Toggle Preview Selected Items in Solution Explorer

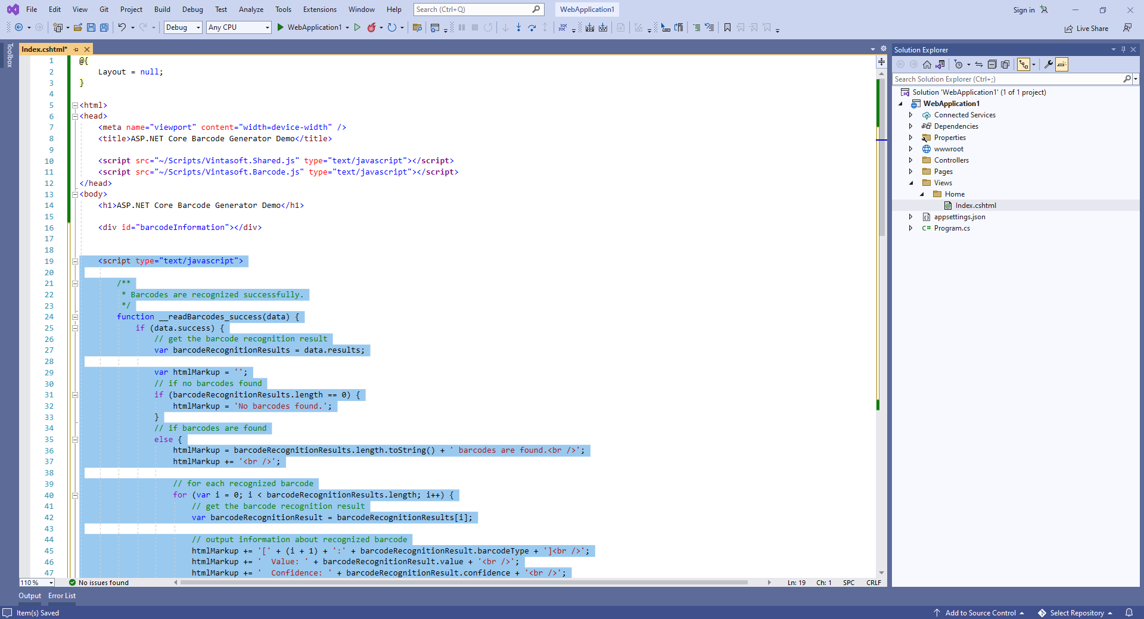click(1062, 64)
